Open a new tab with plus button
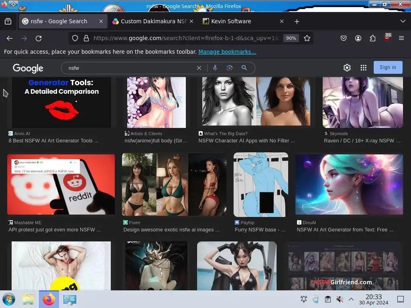The height and width of the screenshot is (308, 411). tap(297, 22)
